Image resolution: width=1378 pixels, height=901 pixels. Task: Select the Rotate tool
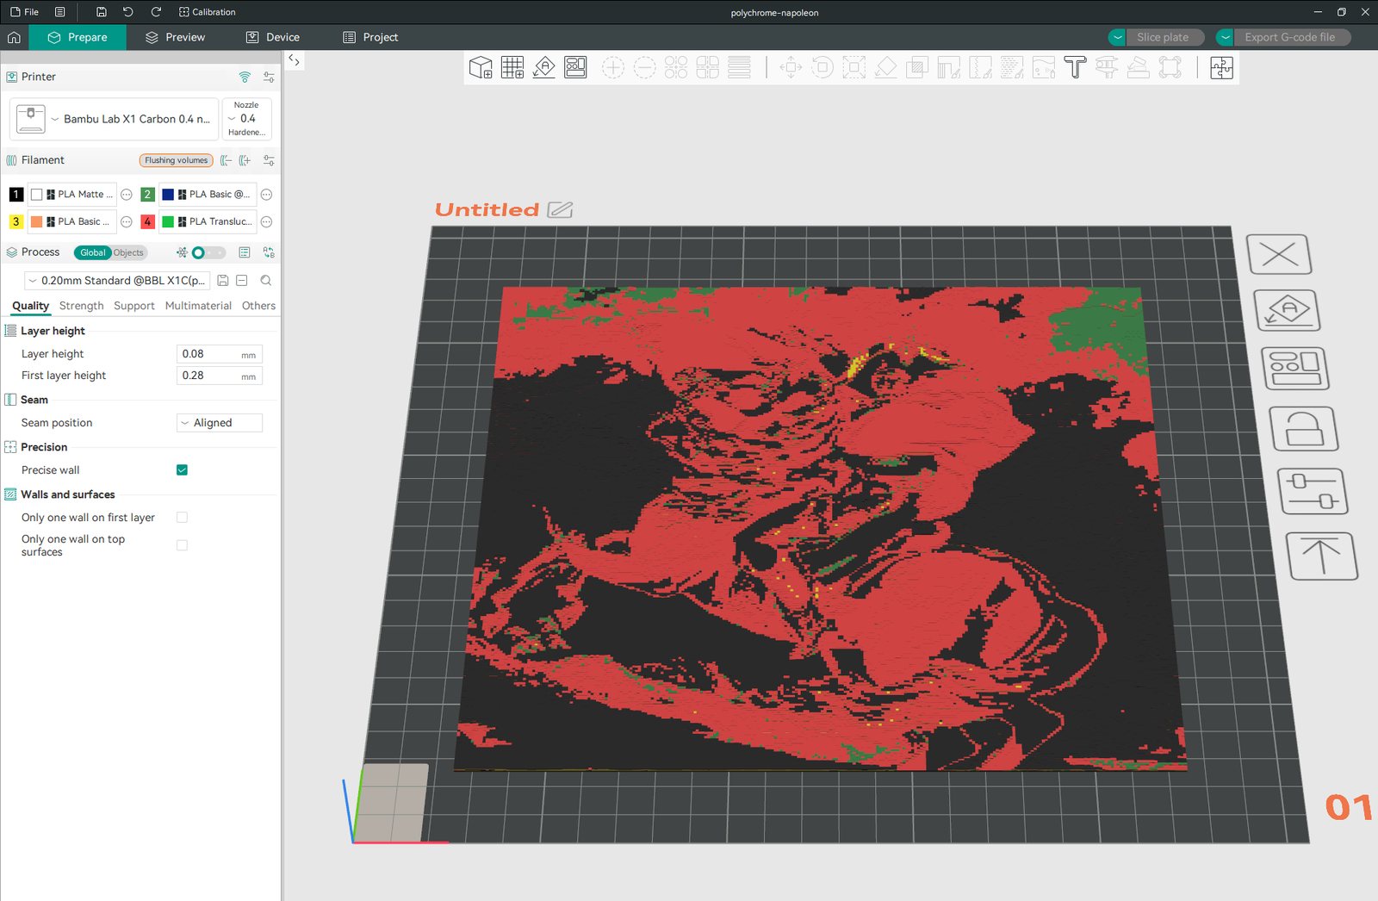pos(822,67)
